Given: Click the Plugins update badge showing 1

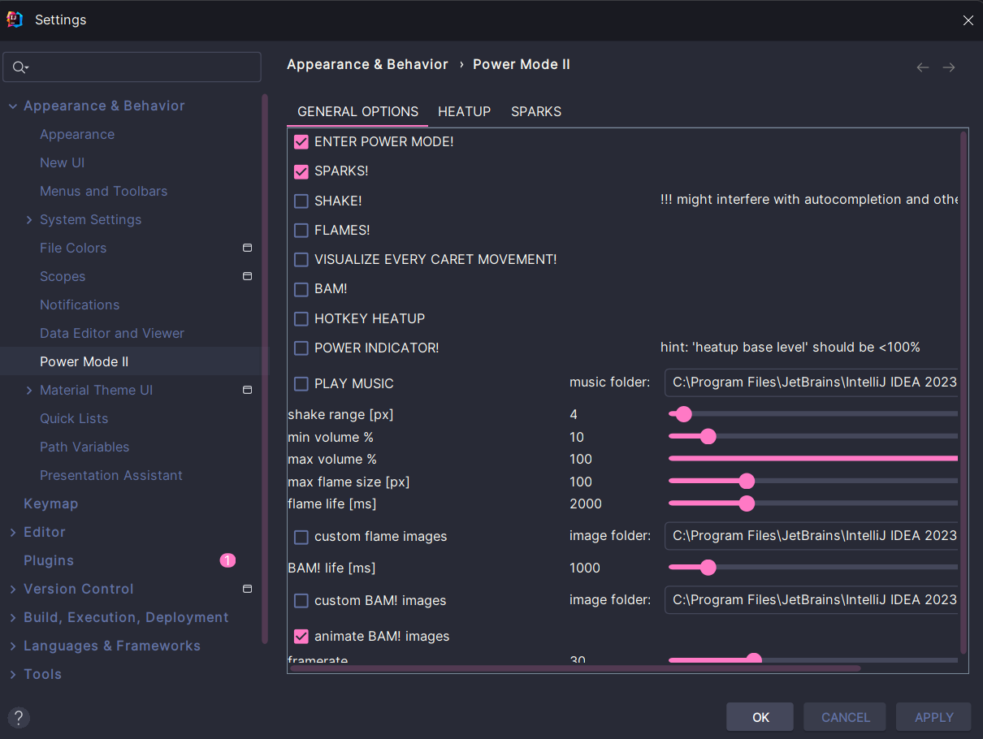Looking at the screenshot, I should [227, 560].
